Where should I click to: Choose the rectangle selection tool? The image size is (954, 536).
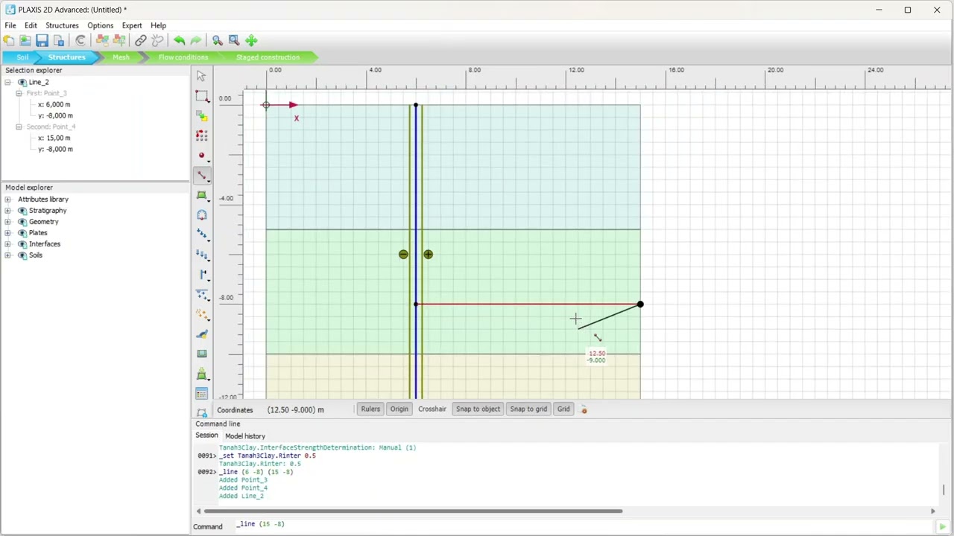coord(201,96)
